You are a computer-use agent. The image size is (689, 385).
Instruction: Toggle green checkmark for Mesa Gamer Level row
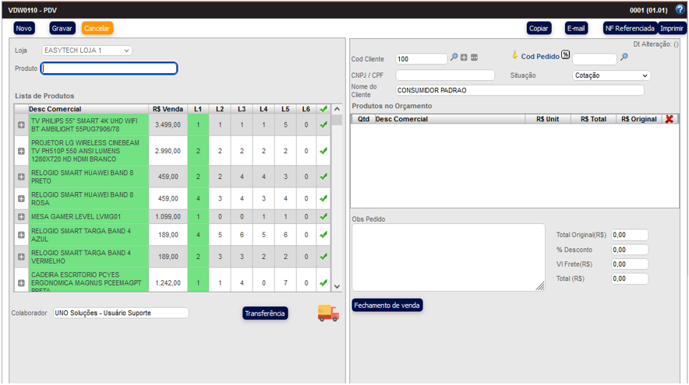click(x=323, y=216)
